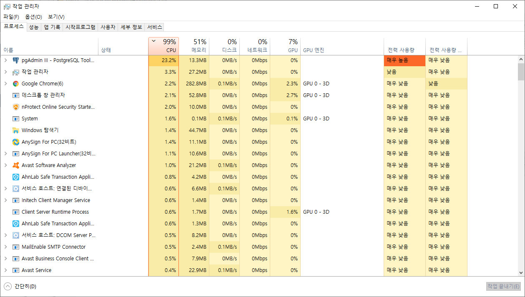This screenshot has height=297, width=525.
Task: Click the Task Manager title bar icon
Action: pyautogui.click(x=7, y=6)
